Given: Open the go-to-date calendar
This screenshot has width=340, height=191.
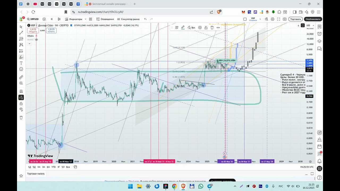Looking at the screenshot, I should pos(75,167).
